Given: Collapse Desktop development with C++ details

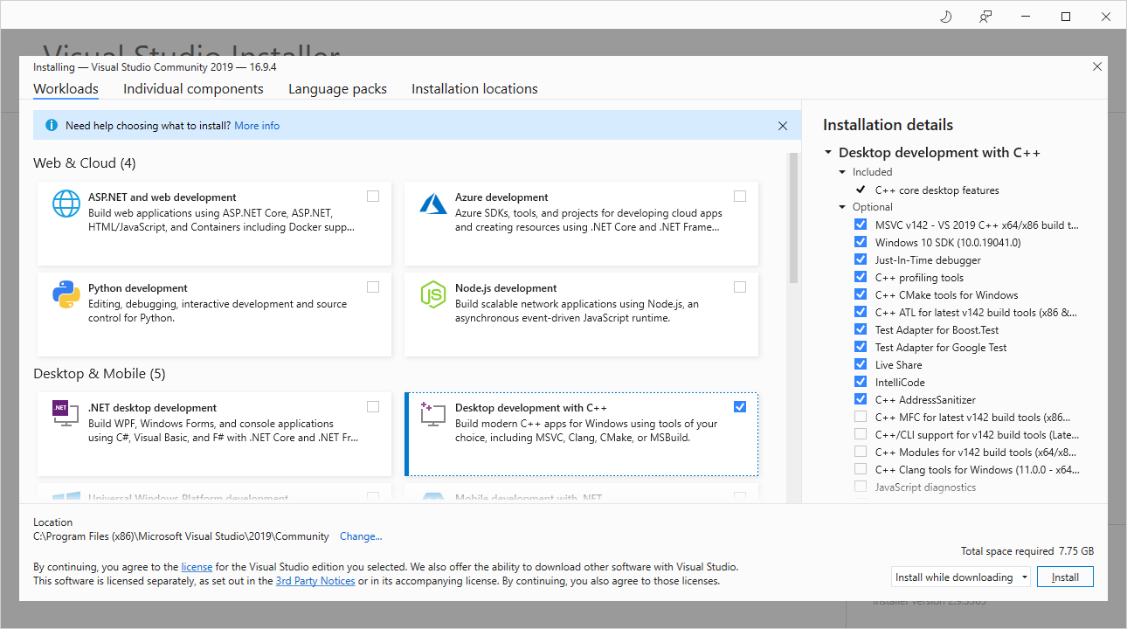Looking at the screenshot, I should click(x=828, y=153).
